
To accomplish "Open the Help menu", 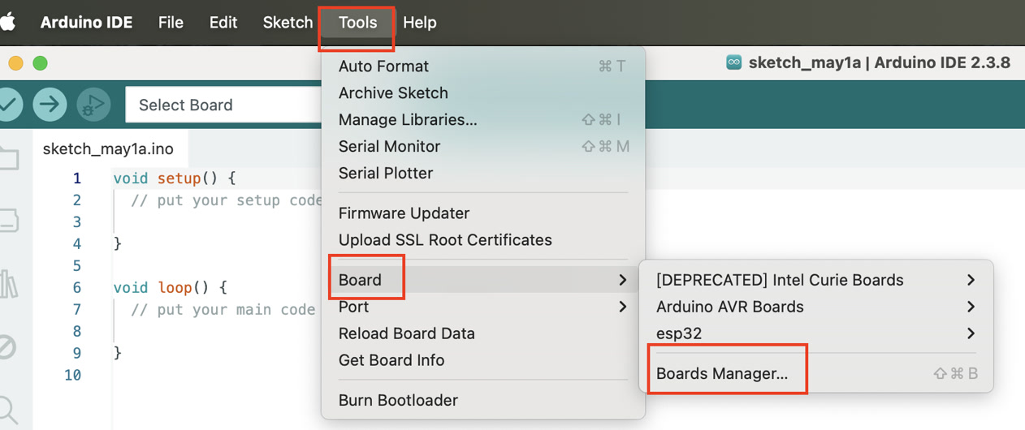I will pos(420,22).
